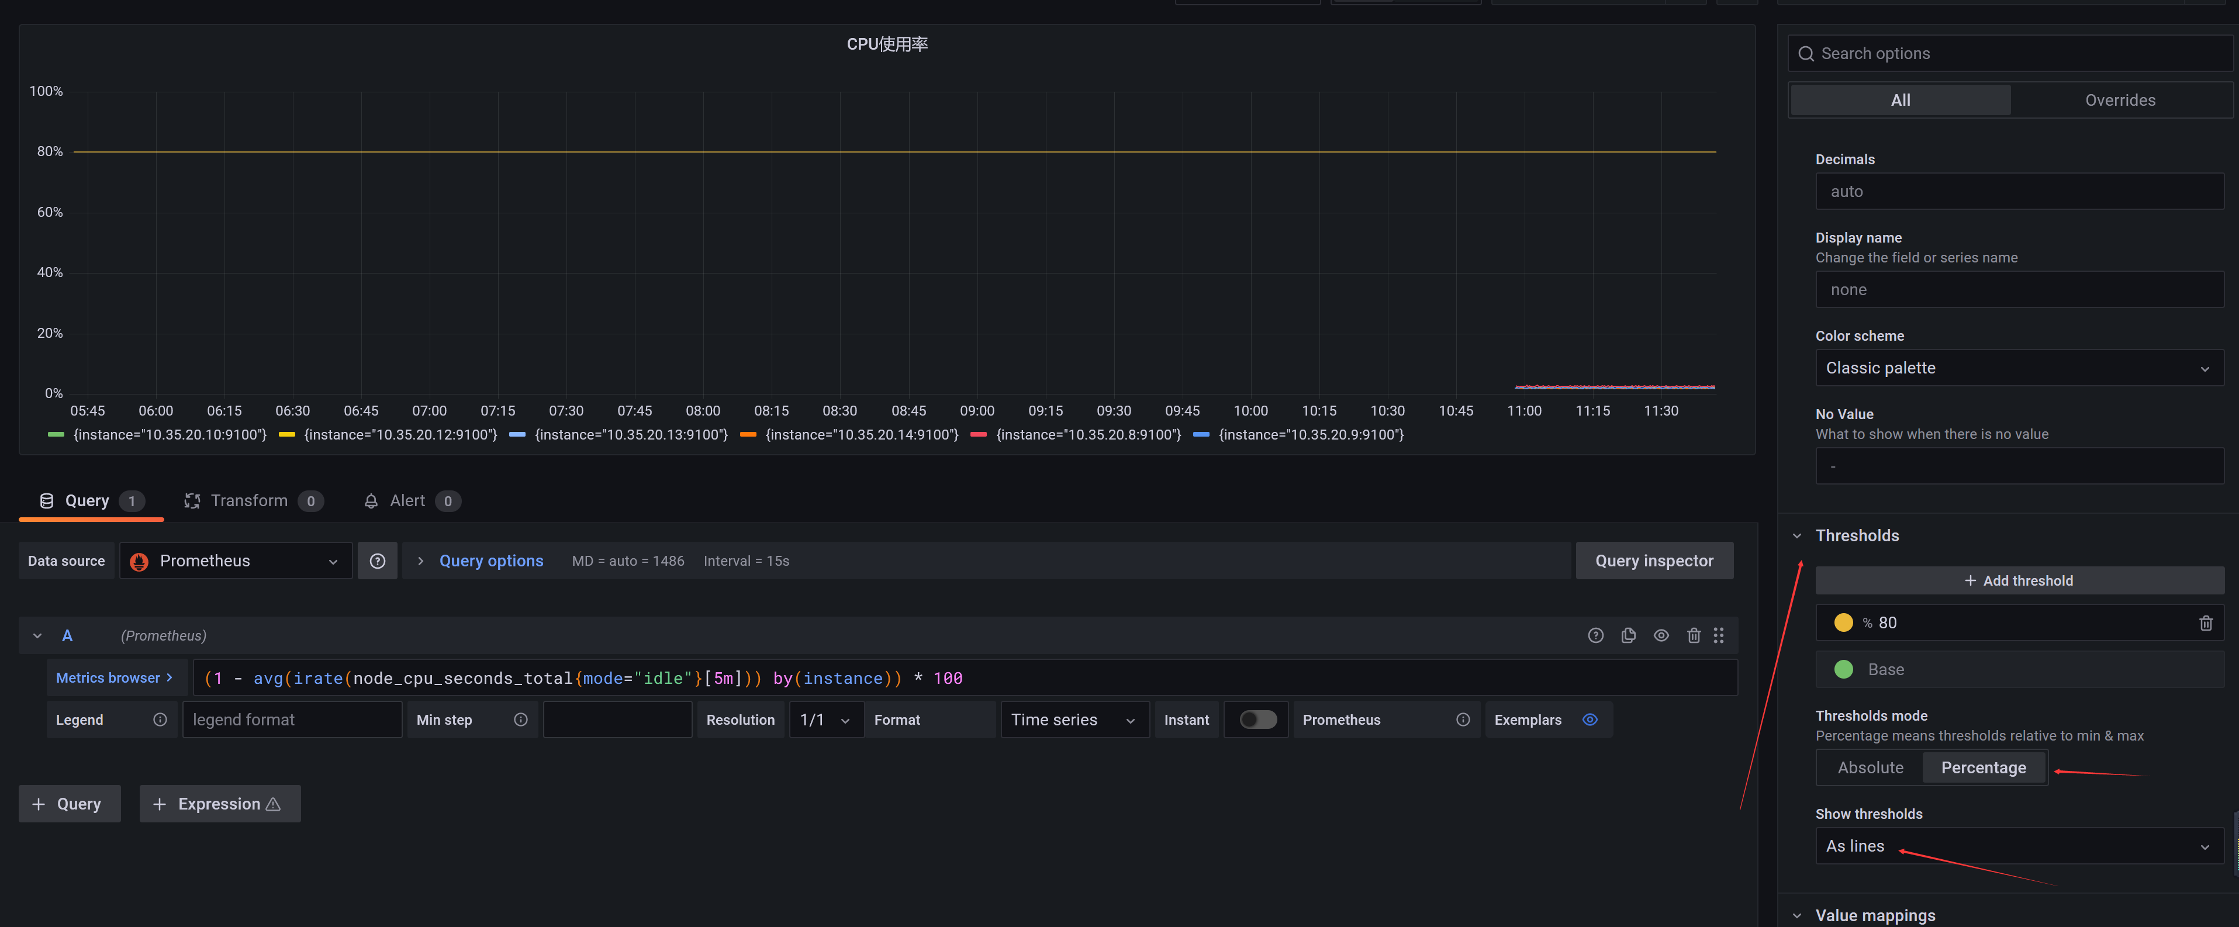Expand Query options section

pyautogui.click(x=421, y=561)
